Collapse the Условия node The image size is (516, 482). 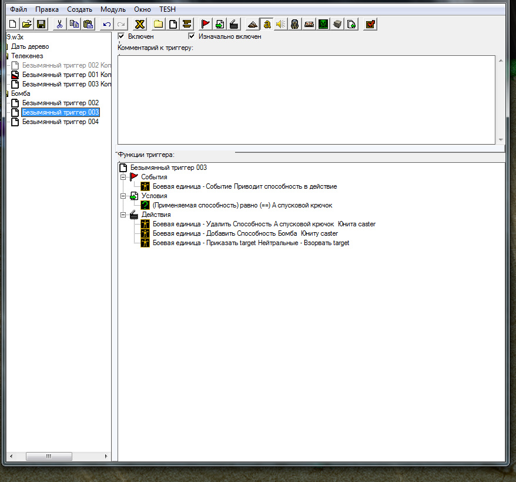(123, 196)
